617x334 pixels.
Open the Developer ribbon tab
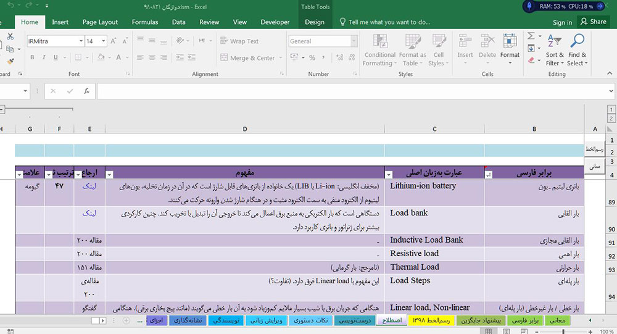coord(275,22)
